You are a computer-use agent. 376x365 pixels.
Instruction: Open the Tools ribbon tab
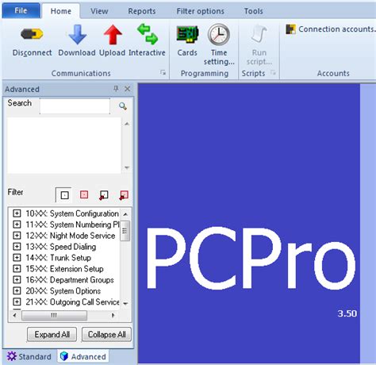pyautogui.click(x=253, y=11)
